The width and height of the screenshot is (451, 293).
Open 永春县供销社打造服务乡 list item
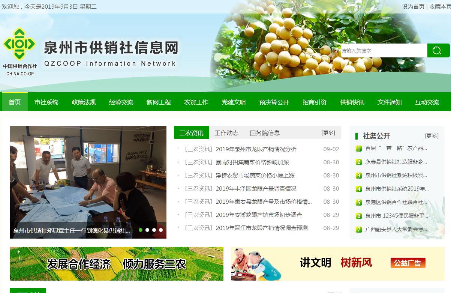(396, 162)
